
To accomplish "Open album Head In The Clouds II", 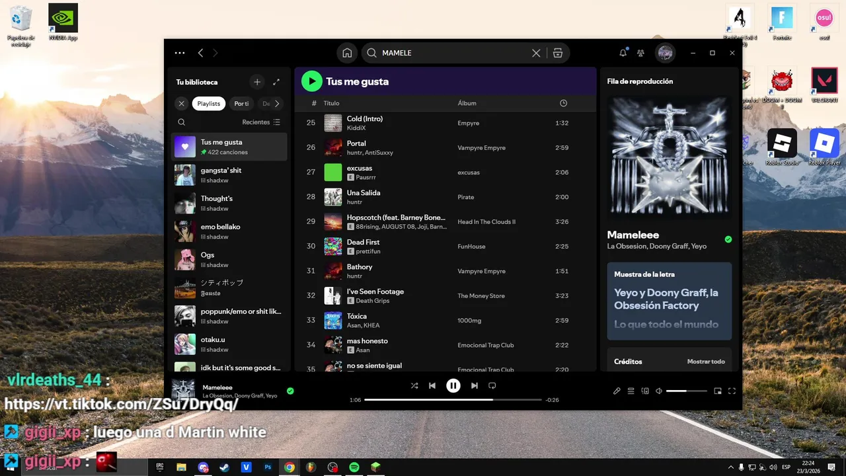I will click(x=486, y=222).
